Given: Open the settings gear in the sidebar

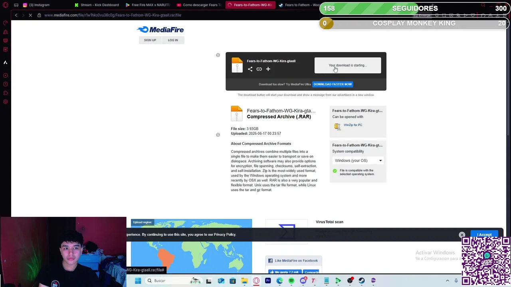Looking at the screenshot, I should click(6, 102).
